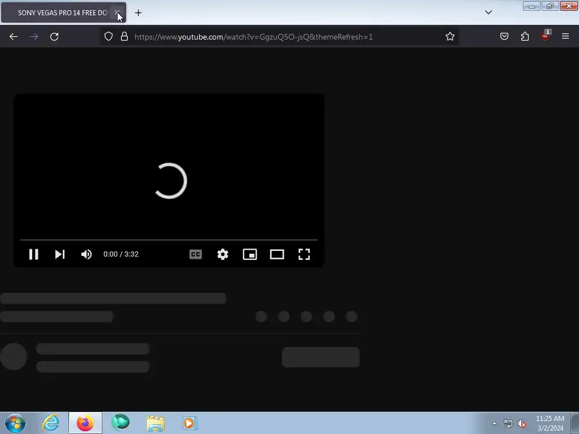Open Windows Explorer folder from taskbar

pyautogui.click(x=155, y=423)
